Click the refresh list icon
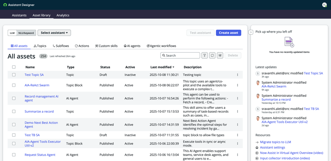Screen dimensions: 331x161 click(212, 55)
